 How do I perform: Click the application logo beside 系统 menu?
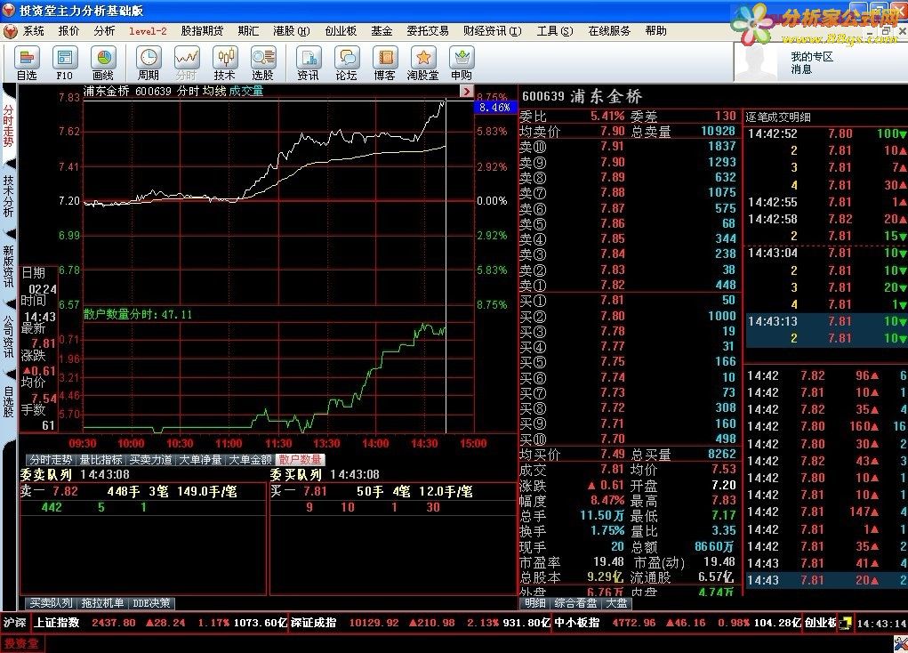(10, 31)
